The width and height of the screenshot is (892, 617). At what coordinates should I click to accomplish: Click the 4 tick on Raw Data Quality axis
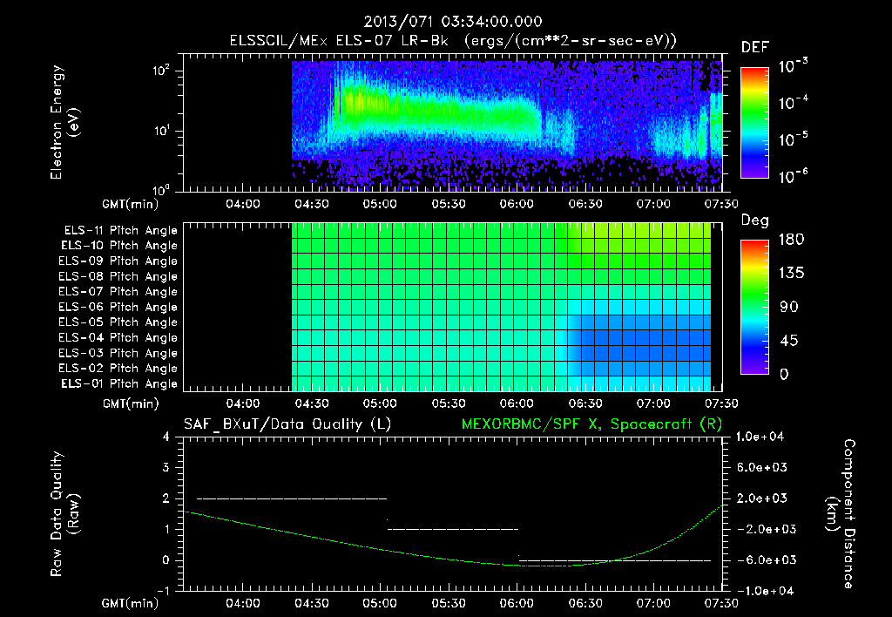tap(166, 437)
